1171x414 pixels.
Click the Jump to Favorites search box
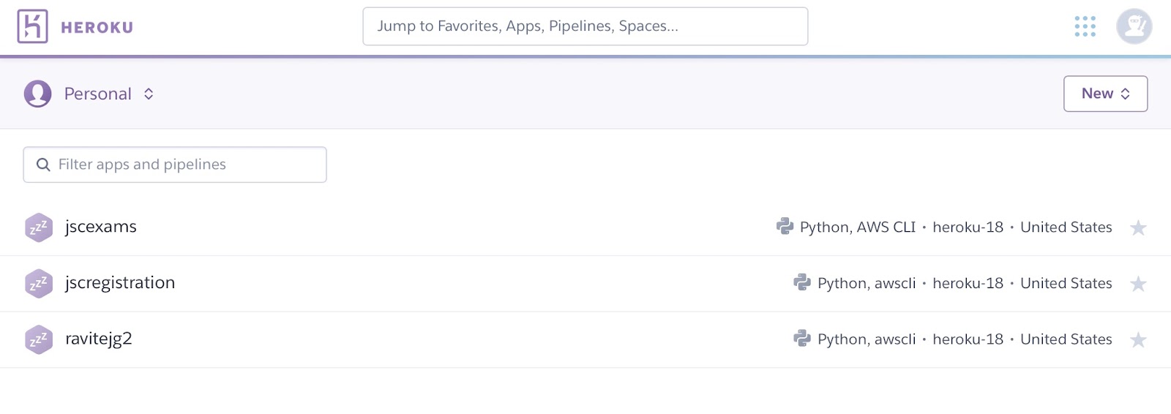[x=585, y=26]
